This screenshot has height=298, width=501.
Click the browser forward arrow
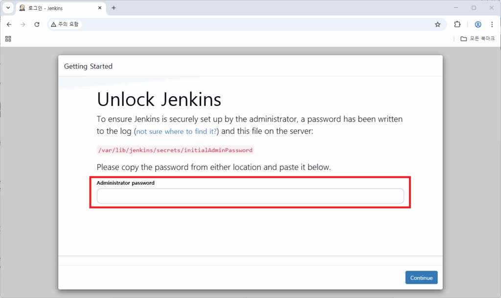[x=23, y=24]
